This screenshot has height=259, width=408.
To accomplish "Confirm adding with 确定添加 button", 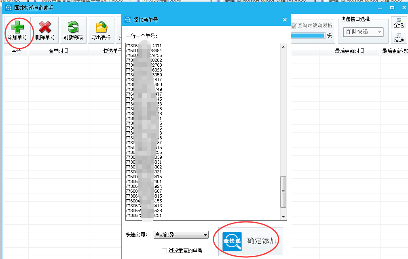I will [x=251, y=241].
